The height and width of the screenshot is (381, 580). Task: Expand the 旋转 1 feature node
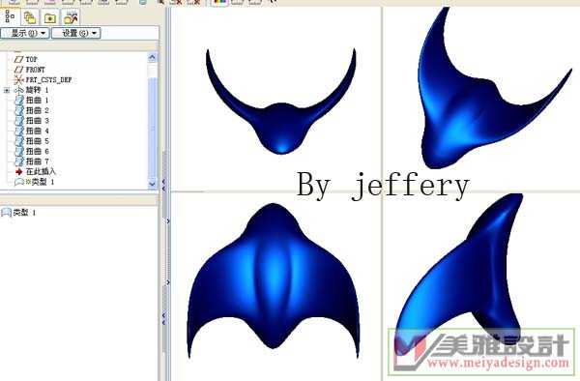coord(7,90)
